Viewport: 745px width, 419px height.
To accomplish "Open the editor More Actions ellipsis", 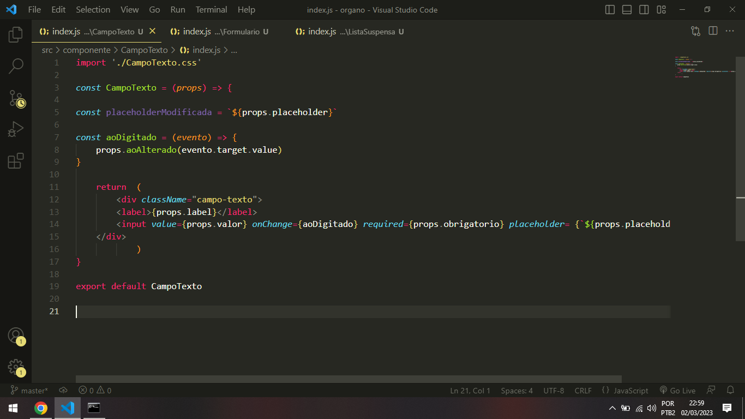I will (x=730, y=31).
